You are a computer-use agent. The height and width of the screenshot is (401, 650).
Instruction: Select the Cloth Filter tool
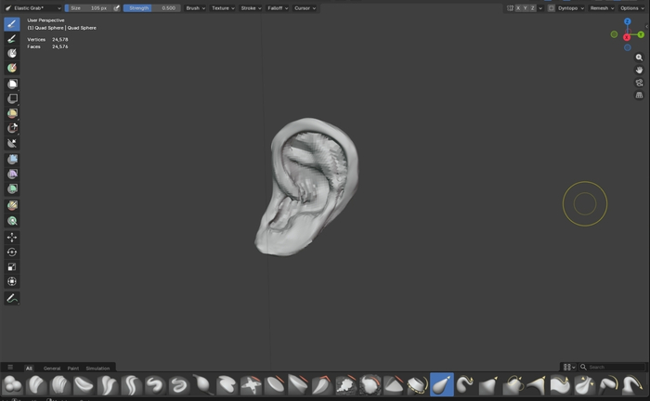coord(12,174)
